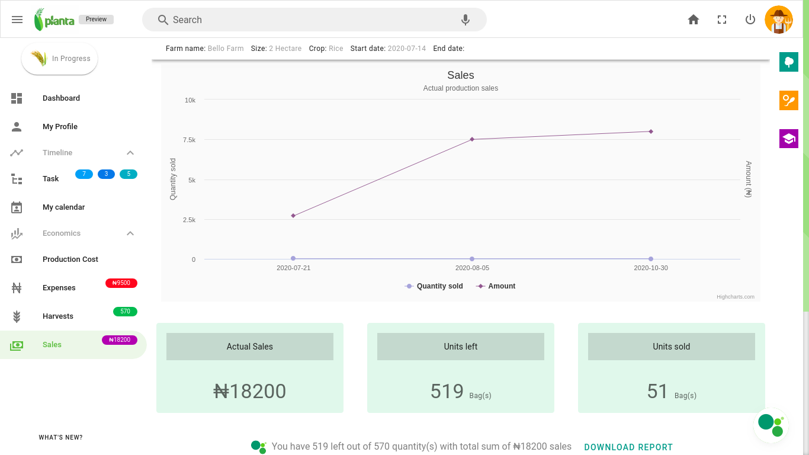This screenshot has height=455, width=809.
Task: Click the task badge showing 3
Action: click(106, 174)
